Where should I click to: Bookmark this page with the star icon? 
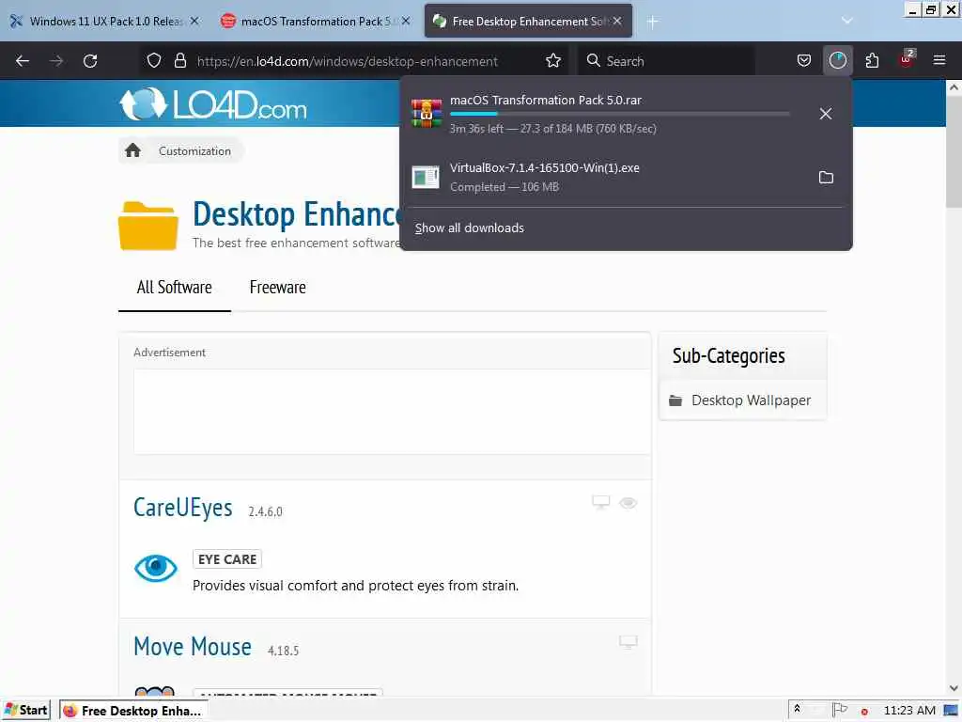pos(552,61)
